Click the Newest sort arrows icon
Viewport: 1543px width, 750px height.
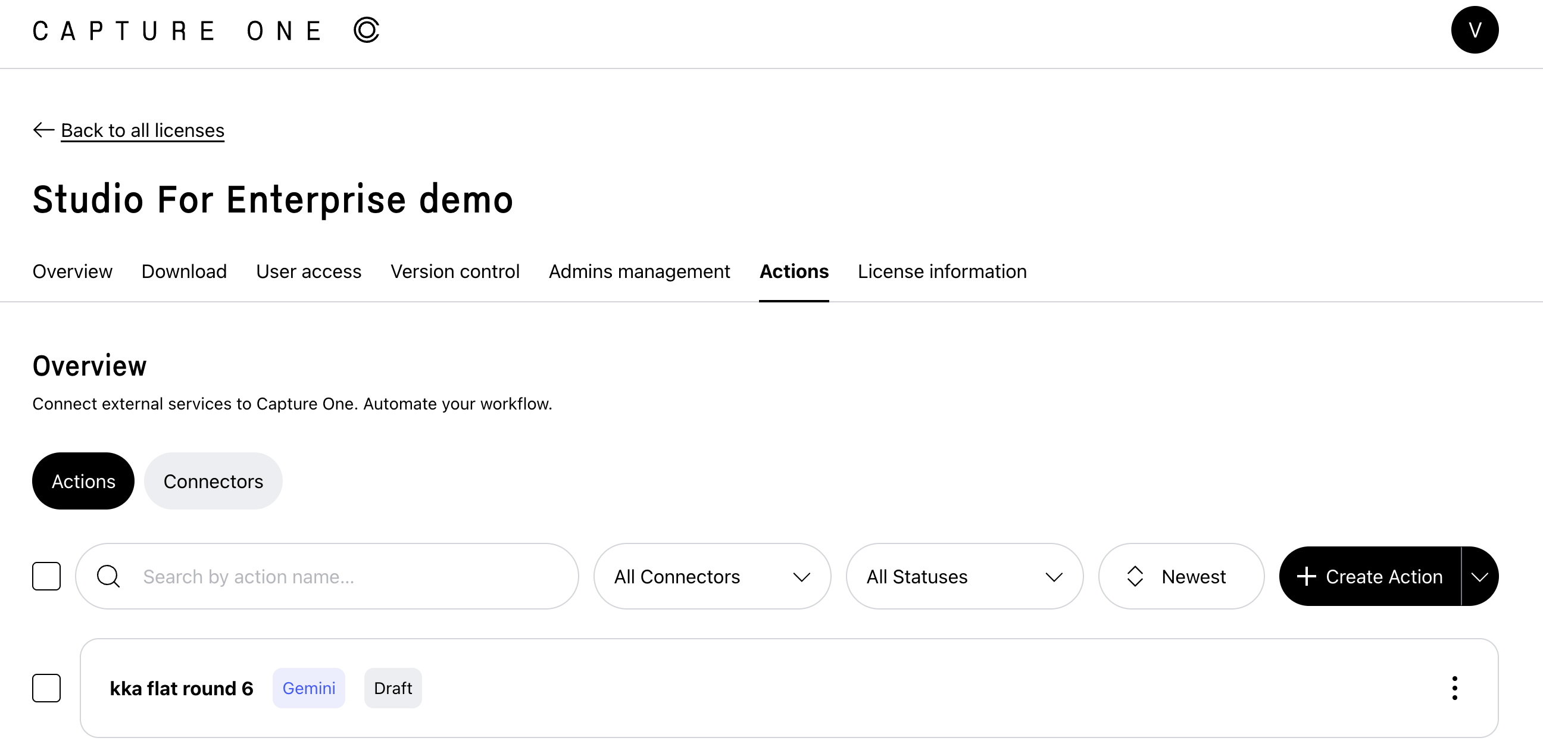1135,576
